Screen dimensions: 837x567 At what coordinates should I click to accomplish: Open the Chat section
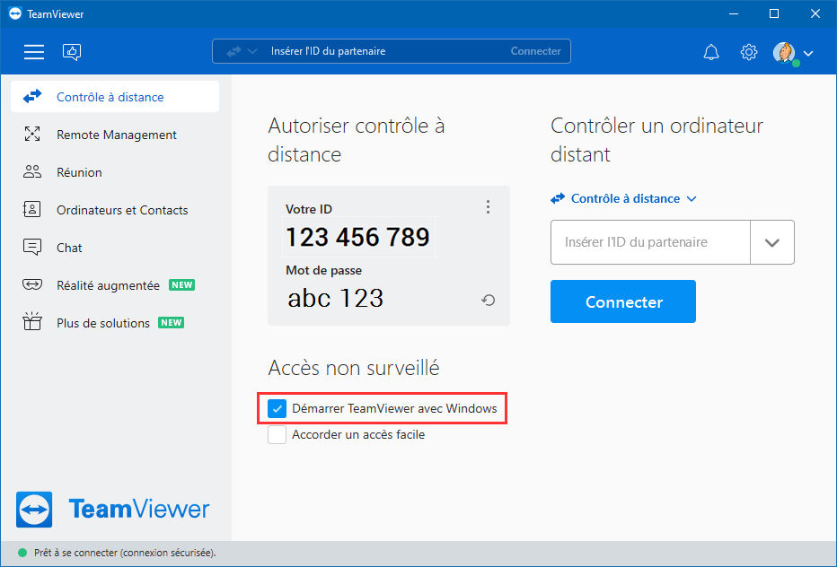[115, 248]
